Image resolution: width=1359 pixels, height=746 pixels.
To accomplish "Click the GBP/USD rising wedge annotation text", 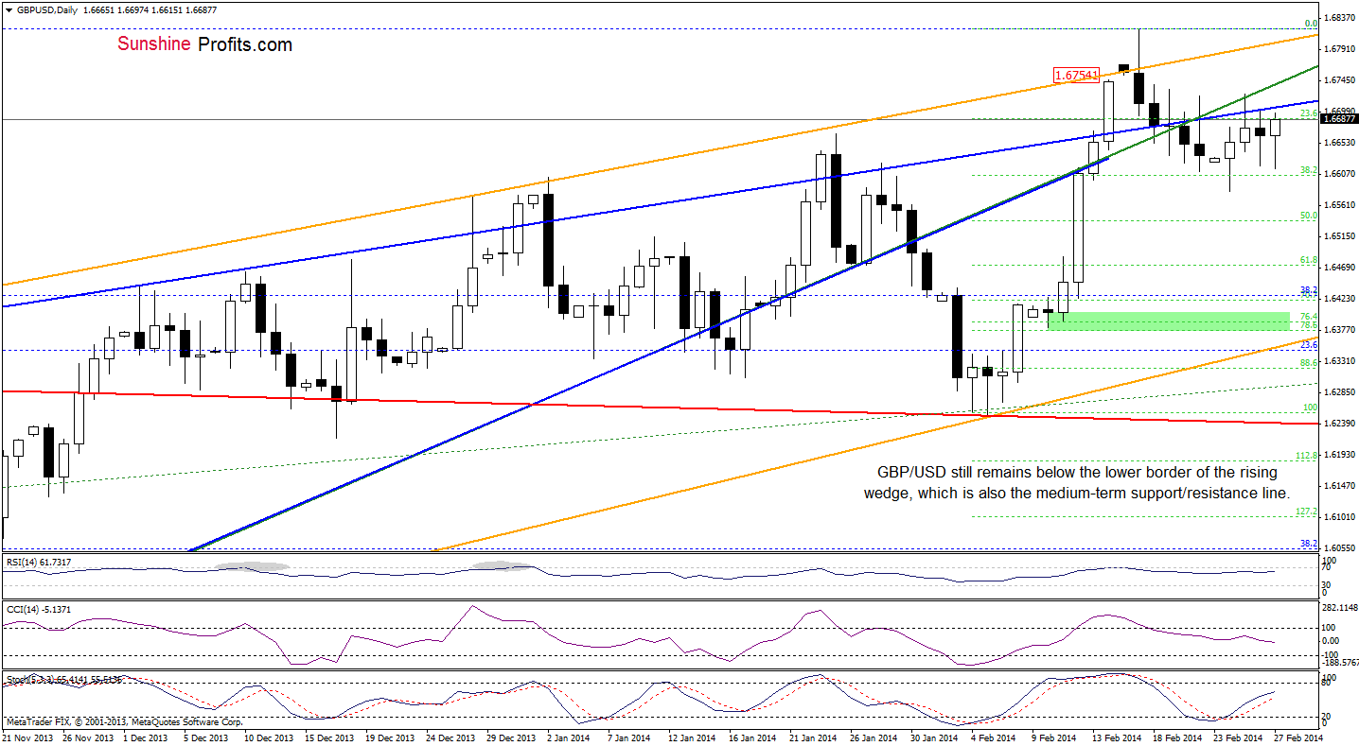I will [1076, 482].
